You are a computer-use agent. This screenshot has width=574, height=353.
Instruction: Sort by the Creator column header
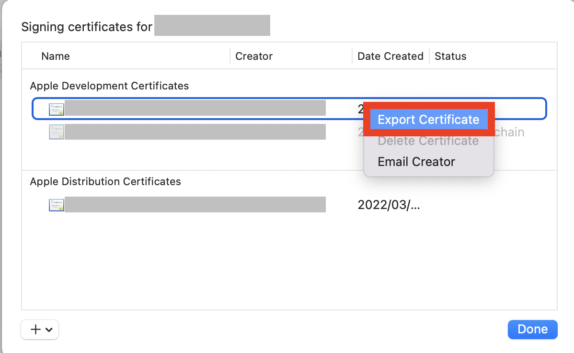point(254,56)
